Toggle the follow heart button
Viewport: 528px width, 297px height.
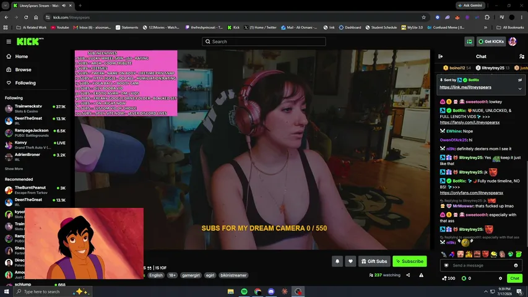(x=350, y=261)
